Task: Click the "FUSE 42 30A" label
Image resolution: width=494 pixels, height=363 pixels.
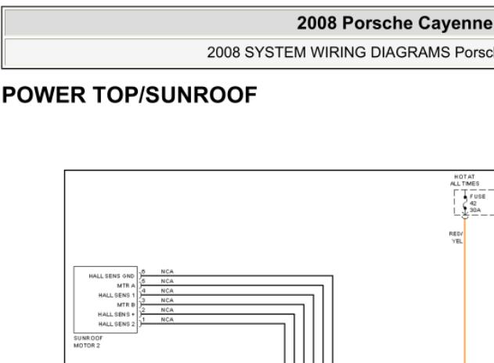Action: point(478,203)
